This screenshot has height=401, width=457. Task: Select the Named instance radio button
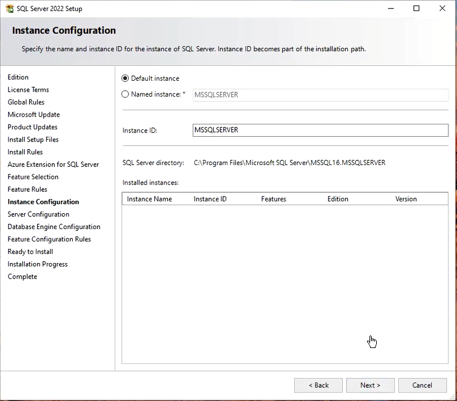[125, 94]
